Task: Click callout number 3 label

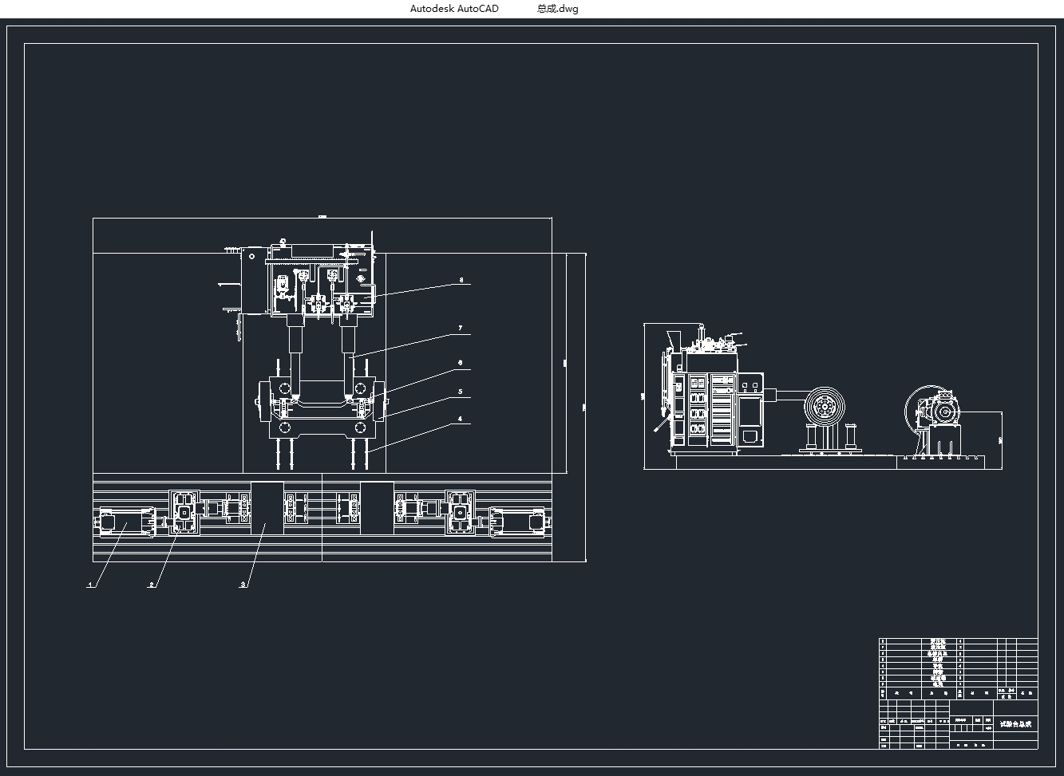Action: (243, 585)
